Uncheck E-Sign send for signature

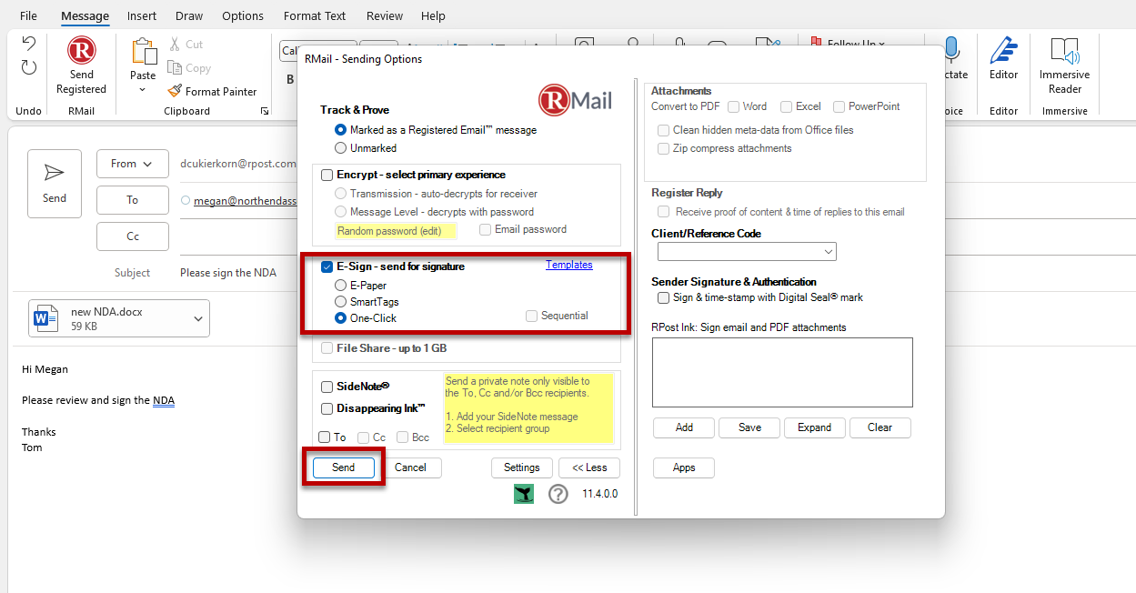point(327,266)
